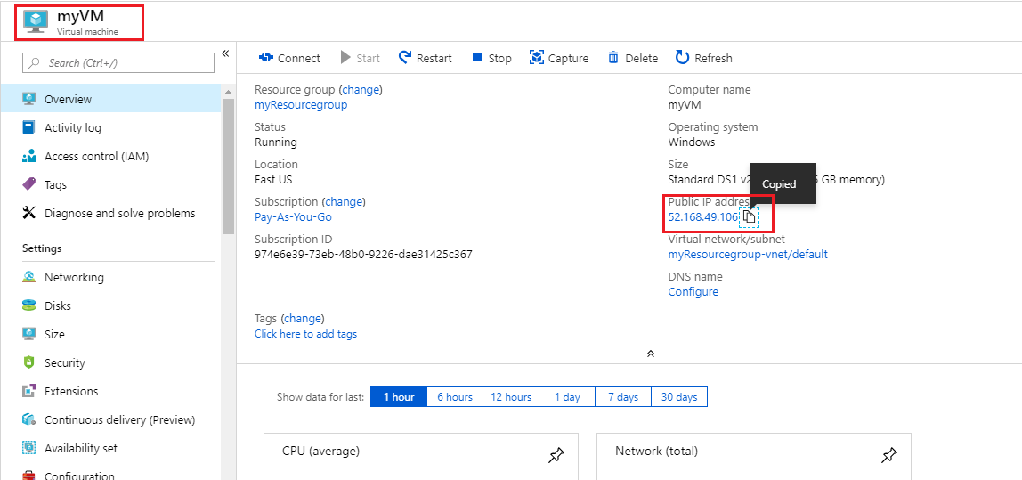
Task: Restart the virtual machine
Action: pos(425,58)
